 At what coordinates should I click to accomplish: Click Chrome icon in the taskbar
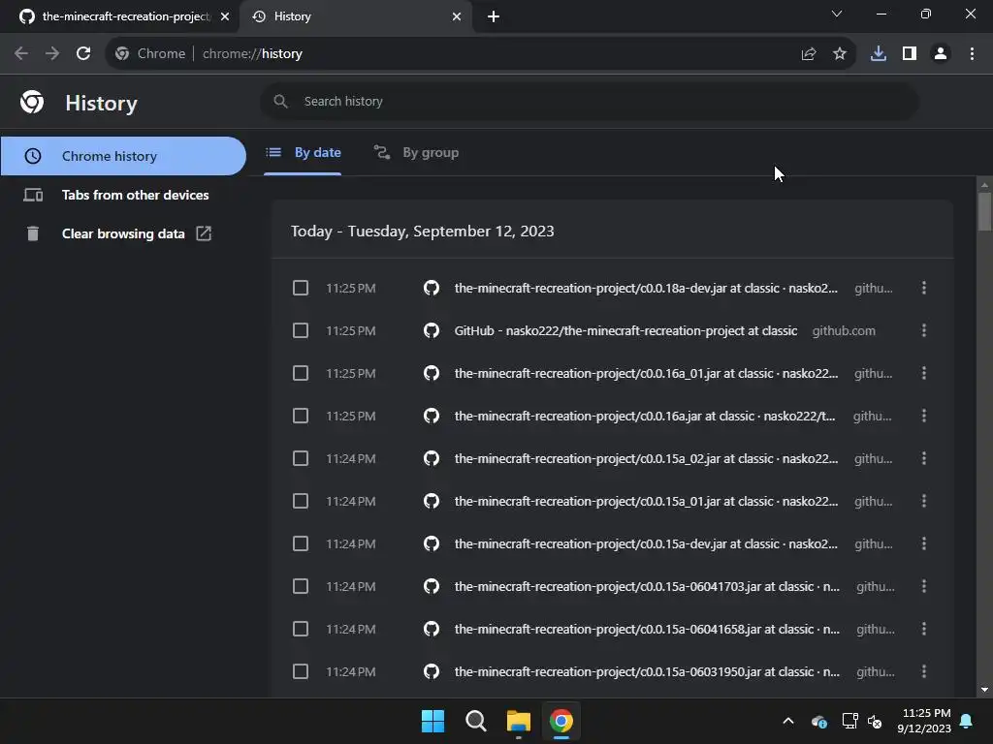pyautogui.click(x=561, y=721)
